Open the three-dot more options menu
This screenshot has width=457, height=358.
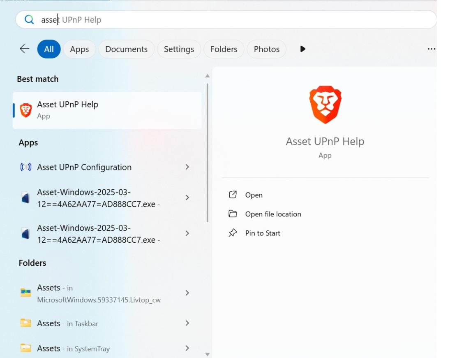pyautogui.click(x=431, y=49)
